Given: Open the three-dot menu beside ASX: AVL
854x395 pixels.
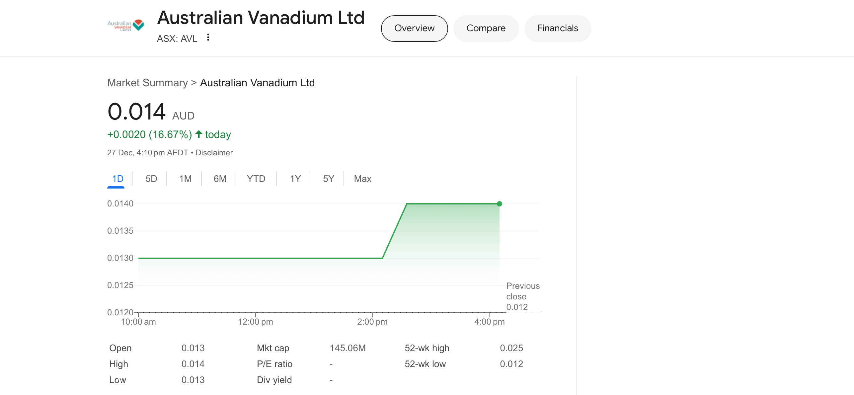Looking at the screenshot, I should tap(208, 38).
